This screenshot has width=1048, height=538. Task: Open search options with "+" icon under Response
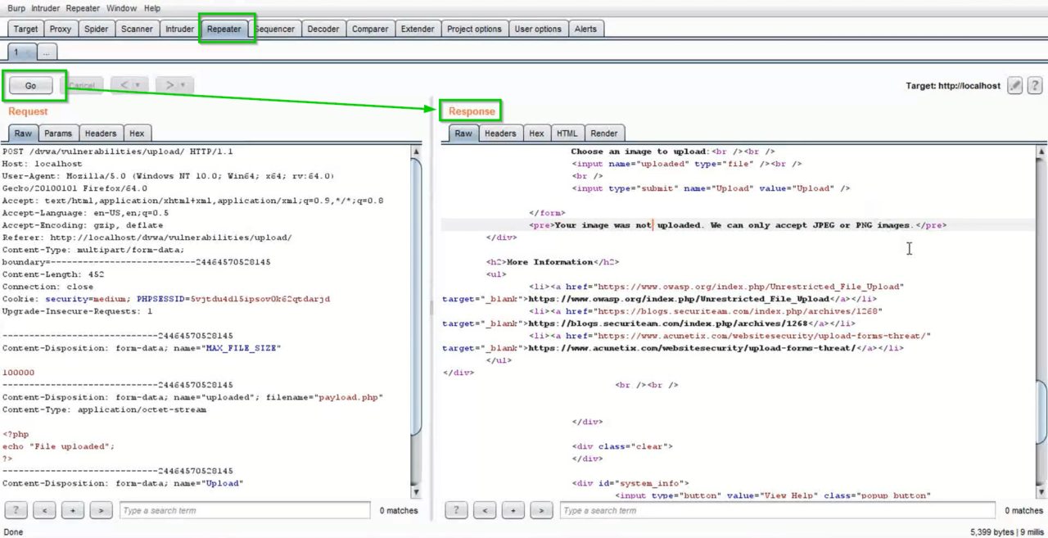click(x=513, y=510)
